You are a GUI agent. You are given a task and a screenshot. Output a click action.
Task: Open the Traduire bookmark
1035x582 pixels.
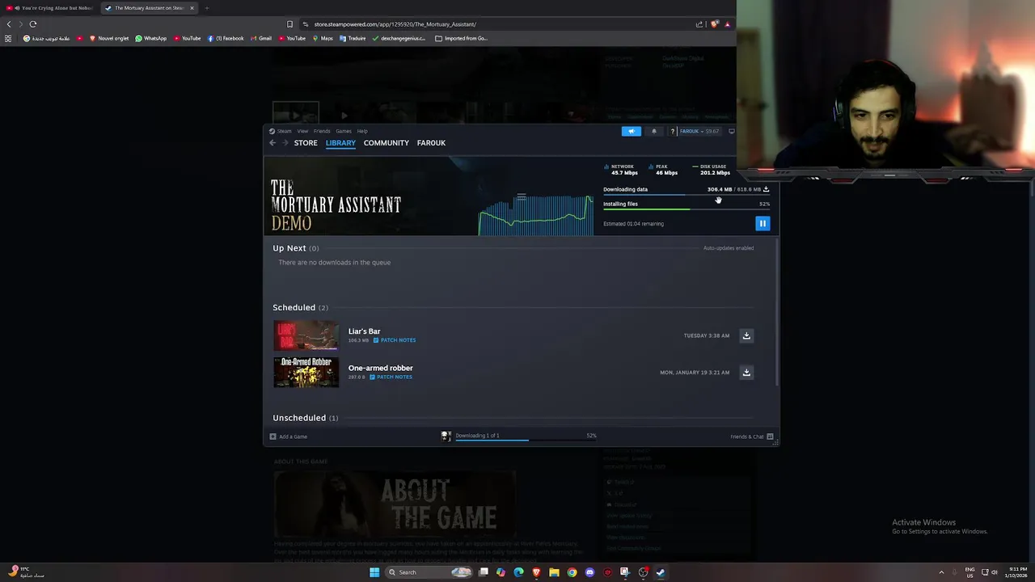pyautogui.click(x=353, y=38)
